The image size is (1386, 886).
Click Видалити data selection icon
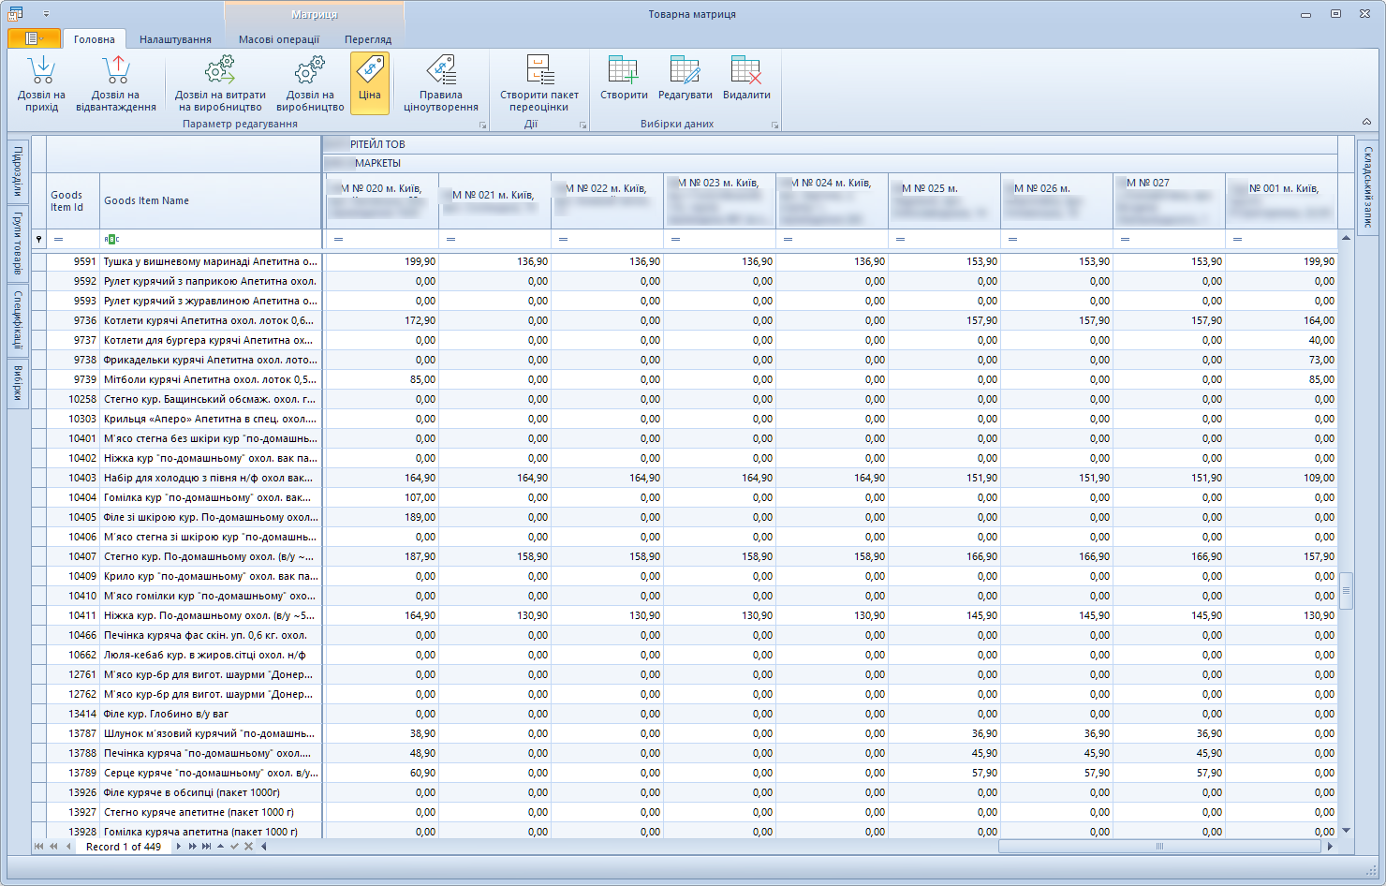(x=746, y=69)
